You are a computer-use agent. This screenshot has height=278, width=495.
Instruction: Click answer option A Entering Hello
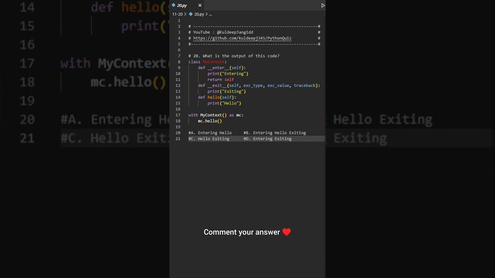(x=210, y=133)
